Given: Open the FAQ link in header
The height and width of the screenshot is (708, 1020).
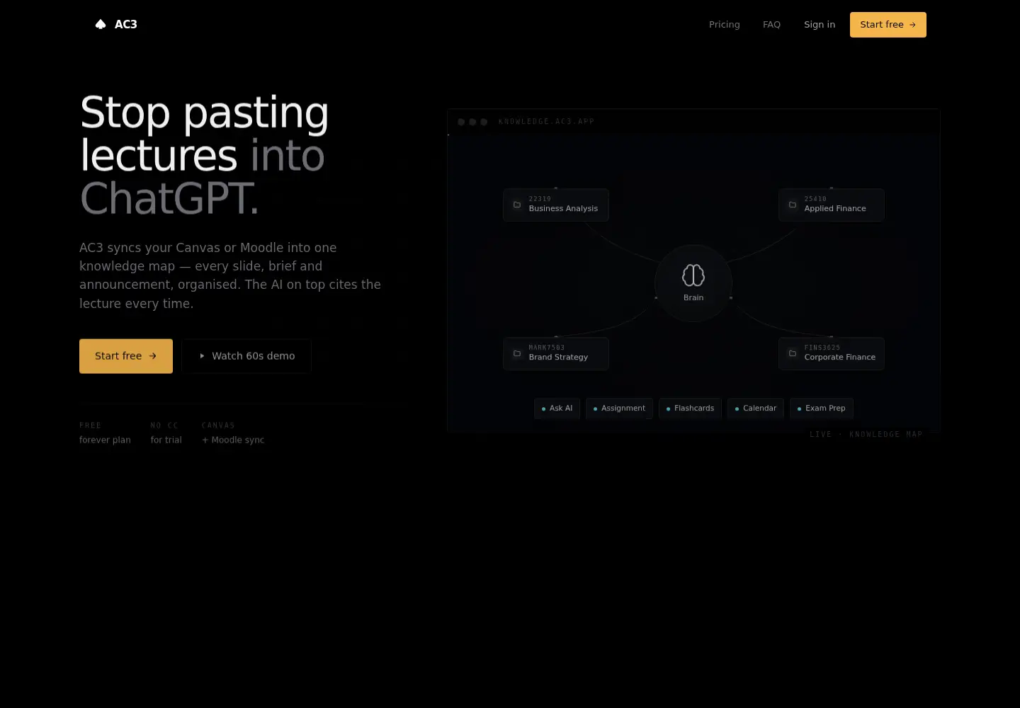Looking at the screenshot, I should coord(771,24).
